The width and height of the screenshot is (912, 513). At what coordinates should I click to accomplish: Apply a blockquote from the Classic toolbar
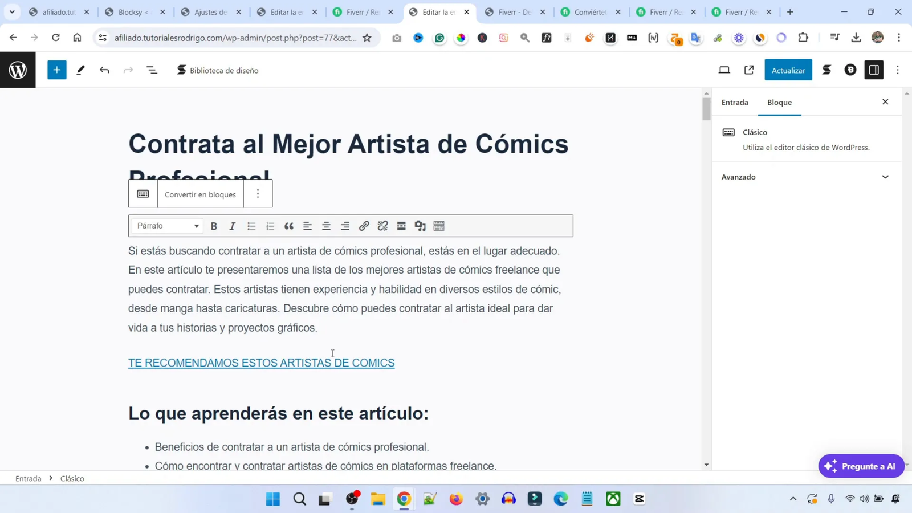(x=289, y=226)
